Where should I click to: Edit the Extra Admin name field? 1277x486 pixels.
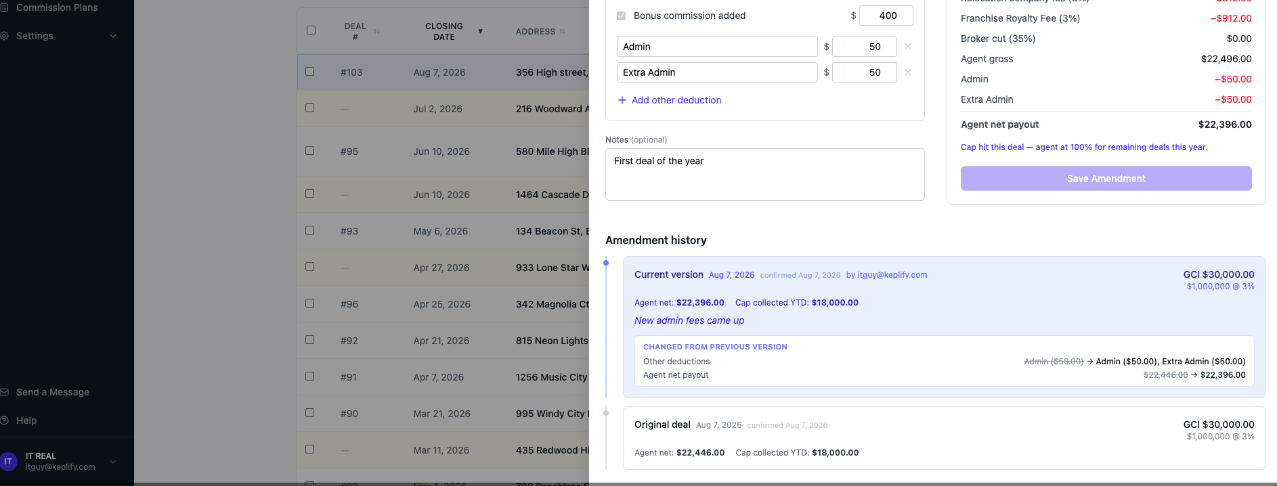[717, 72]
